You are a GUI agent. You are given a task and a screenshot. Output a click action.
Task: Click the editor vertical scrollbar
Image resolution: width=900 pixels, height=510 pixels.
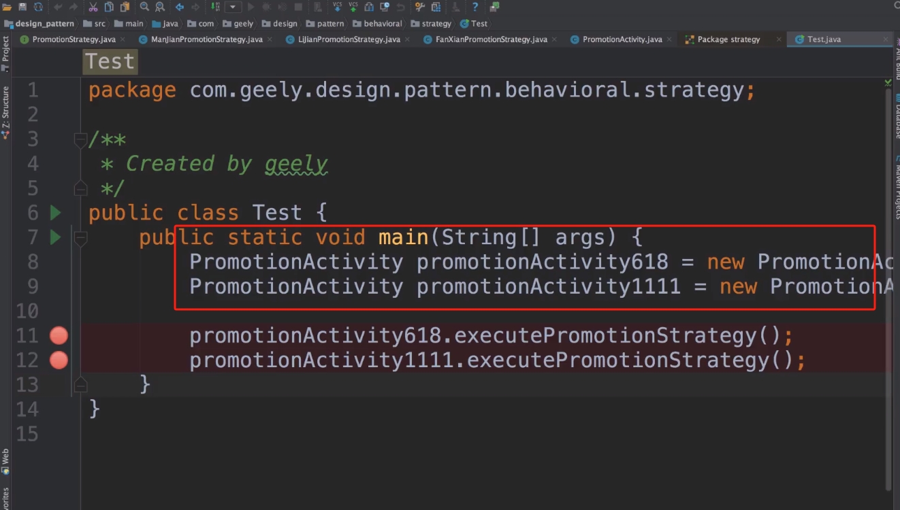click(x=888, y=289)
